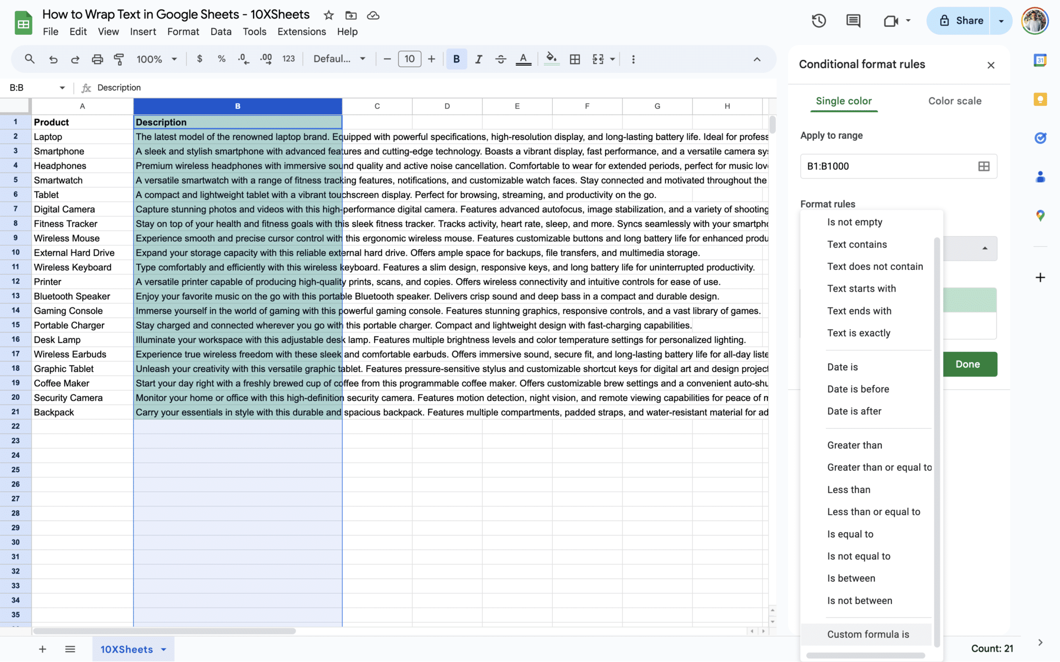Click the green Done button
The height and width of the screenshot is (662, 1060).
pyautogui.click(x=967, y=364)
